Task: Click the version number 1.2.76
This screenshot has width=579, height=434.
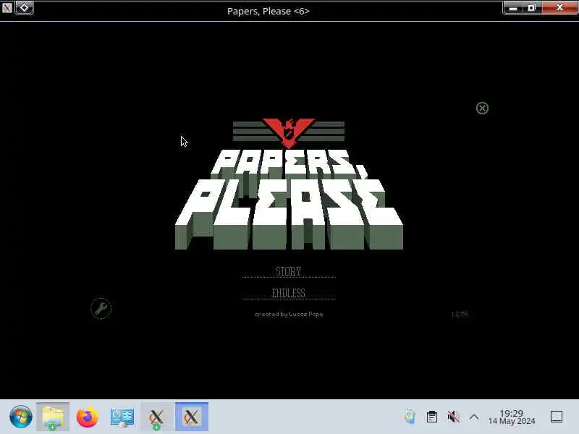Action: [x=460, y=315]
